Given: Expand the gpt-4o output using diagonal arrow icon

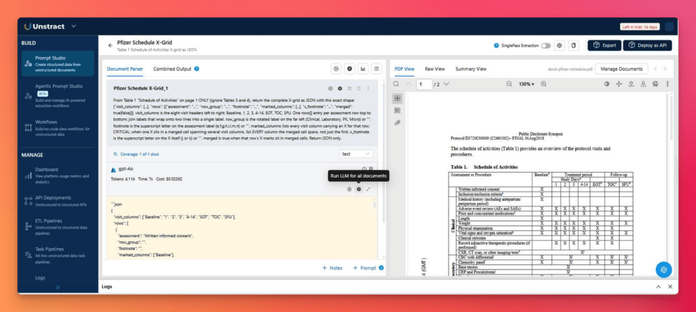Looking at the screenshot, I should pyautogui.click(x=368, y=189).
